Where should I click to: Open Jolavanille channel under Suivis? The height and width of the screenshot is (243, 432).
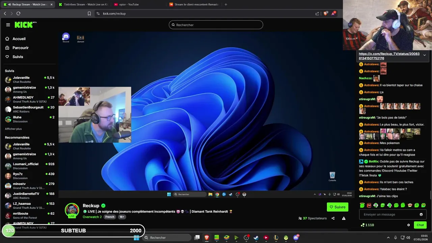[30, 80]
